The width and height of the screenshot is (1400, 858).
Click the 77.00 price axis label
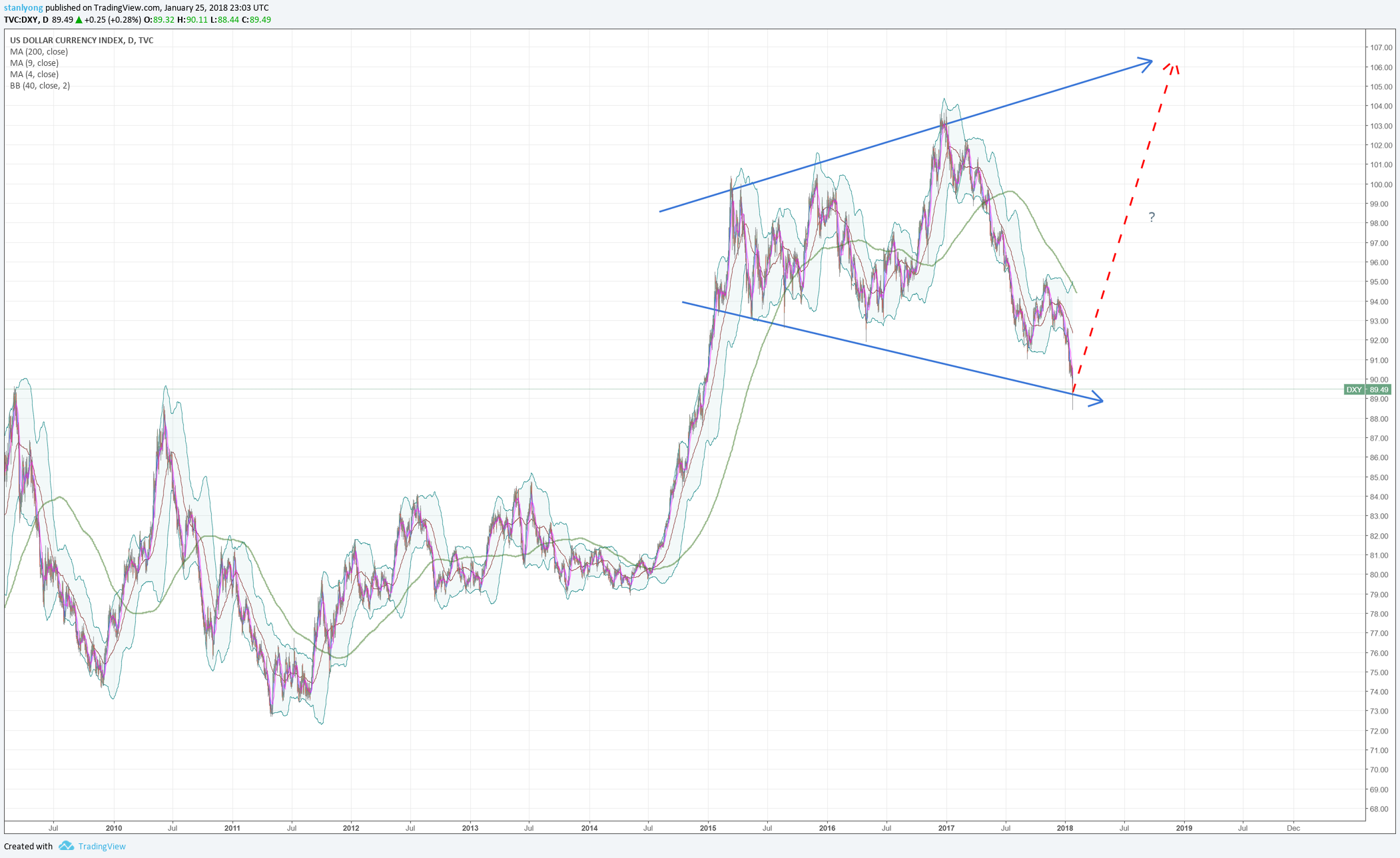[1379, 633]
